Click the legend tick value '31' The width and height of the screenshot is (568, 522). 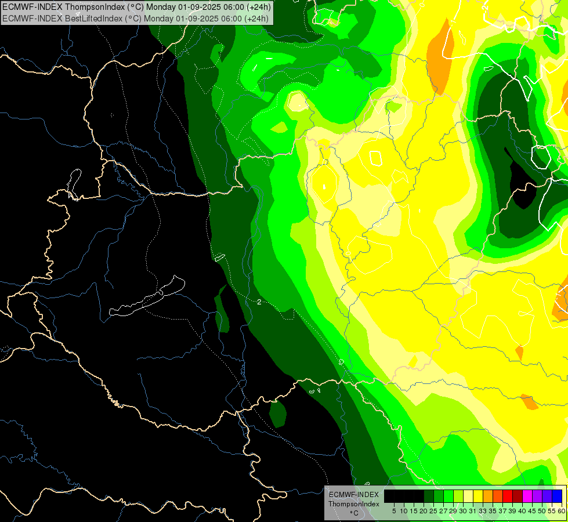coord(473,511)
